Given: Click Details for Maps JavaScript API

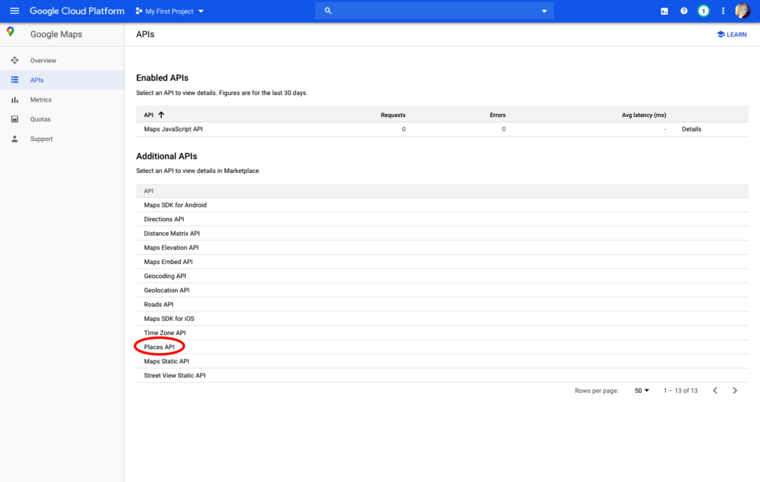Looking at the screenshot, I should tap(691, 129).
